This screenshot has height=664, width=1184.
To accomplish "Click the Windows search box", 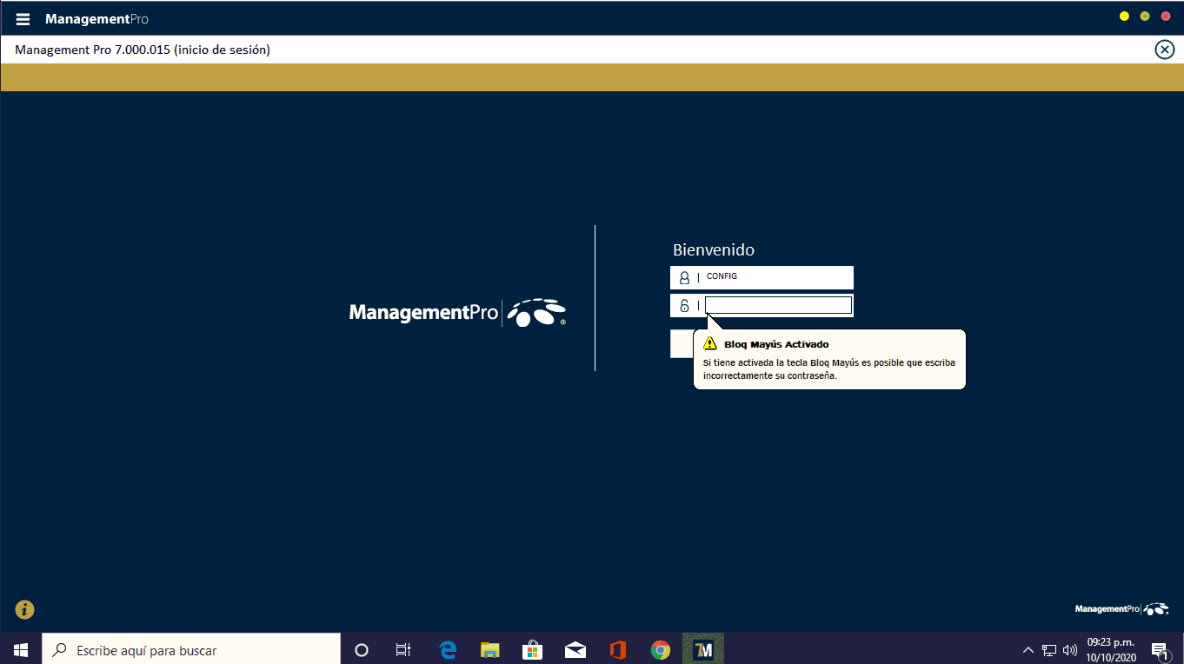I will click(x=191, y=650).
